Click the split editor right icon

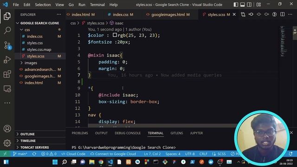[x=282, y=14]
